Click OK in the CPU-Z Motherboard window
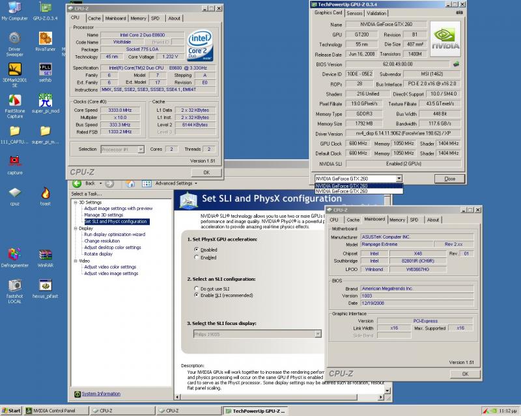521x416 pixels. [465, 374]
